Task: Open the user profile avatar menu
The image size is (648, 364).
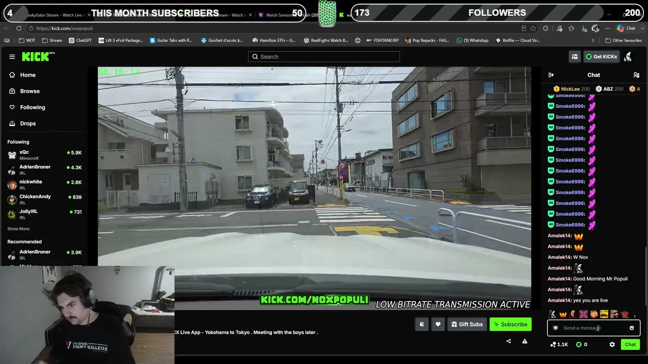Action: (628, 57)
